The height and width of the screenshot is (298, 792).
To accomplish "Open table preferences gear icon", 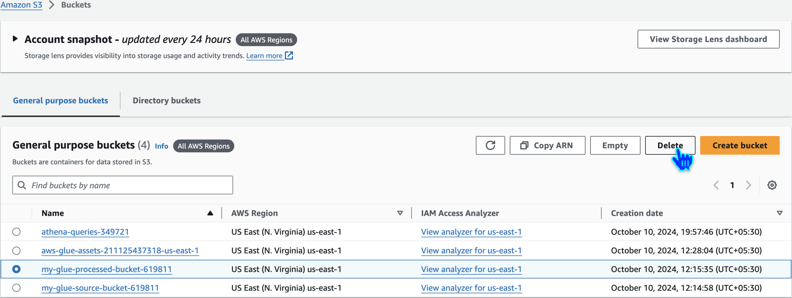I will pyautogui.click(x=772, y=185).
